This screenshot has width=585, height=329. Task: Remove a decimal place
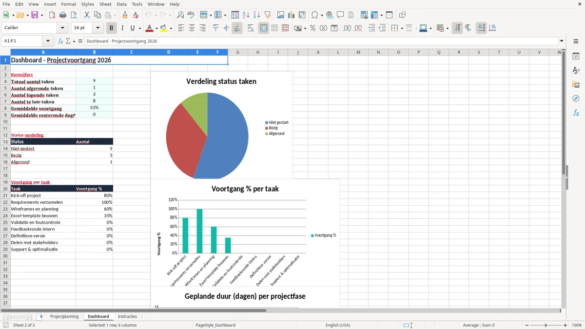coord(358,28)
